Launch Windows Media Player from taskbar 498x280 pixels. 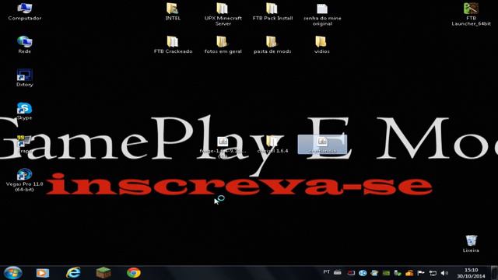[x=43, y=273]
